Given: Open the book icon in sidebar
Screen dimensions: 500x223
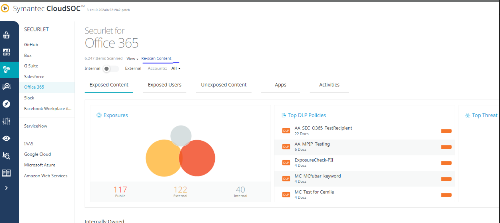Looking at the screenshot, I should [6, 173].
